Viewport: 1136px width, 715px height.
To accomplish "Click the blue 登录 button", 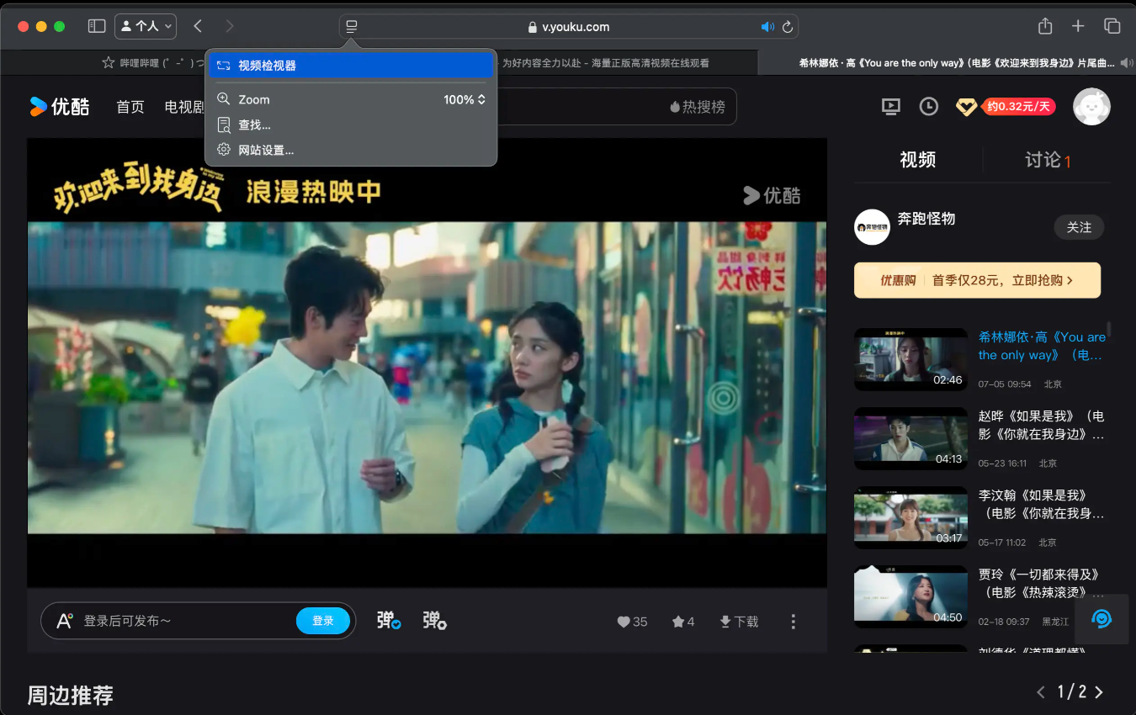I will tap(323, 621).
